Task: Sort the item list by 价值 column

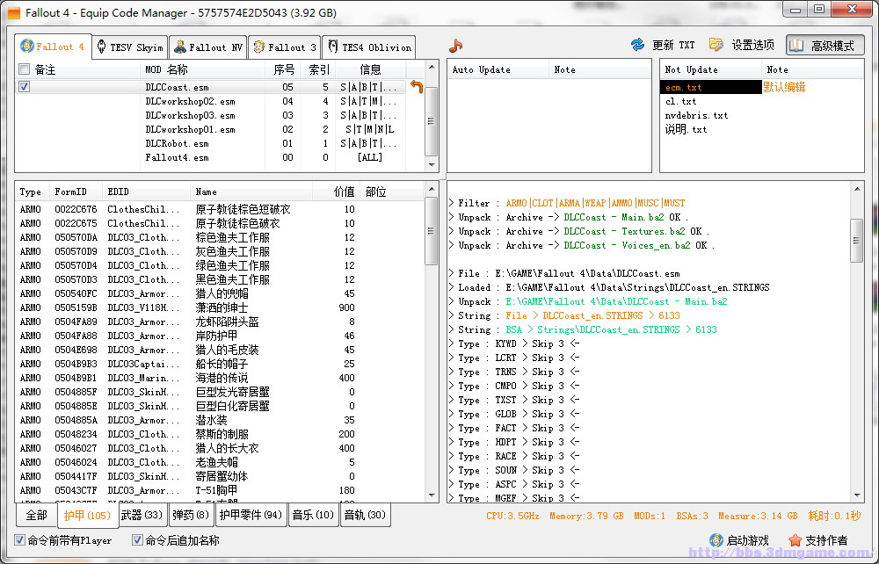Action: (x=344, y=192)
